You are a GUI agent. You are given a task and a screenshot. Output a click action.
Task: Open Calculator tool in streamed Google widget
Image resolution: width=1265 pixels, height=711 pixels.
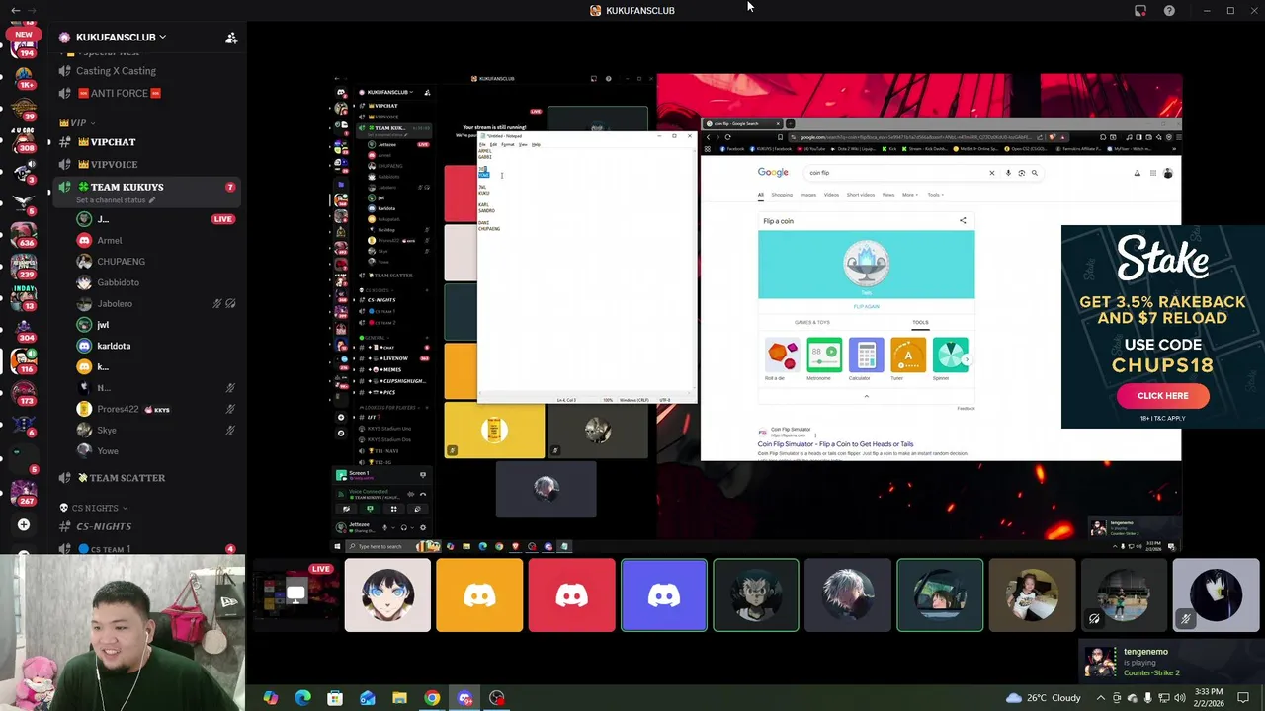point(866,359)
